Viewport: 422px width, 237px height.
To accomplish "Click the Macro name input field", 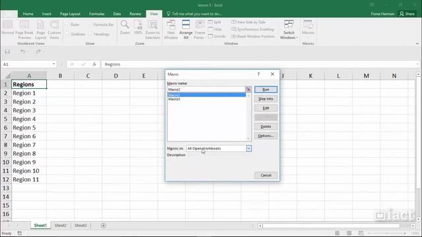I will coord(206,90).
